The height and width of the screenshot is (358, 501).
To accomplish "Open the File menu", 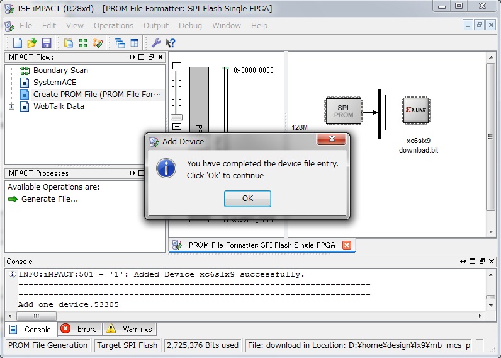I will click(x=26, y=26).
